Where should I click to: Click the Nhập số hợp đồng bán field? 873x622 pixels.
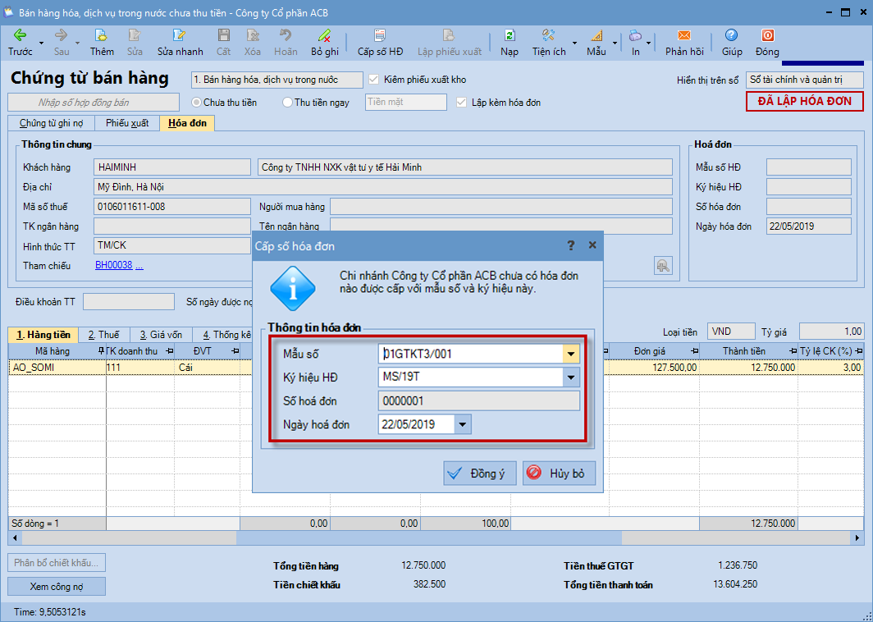[x=94, y=103]
